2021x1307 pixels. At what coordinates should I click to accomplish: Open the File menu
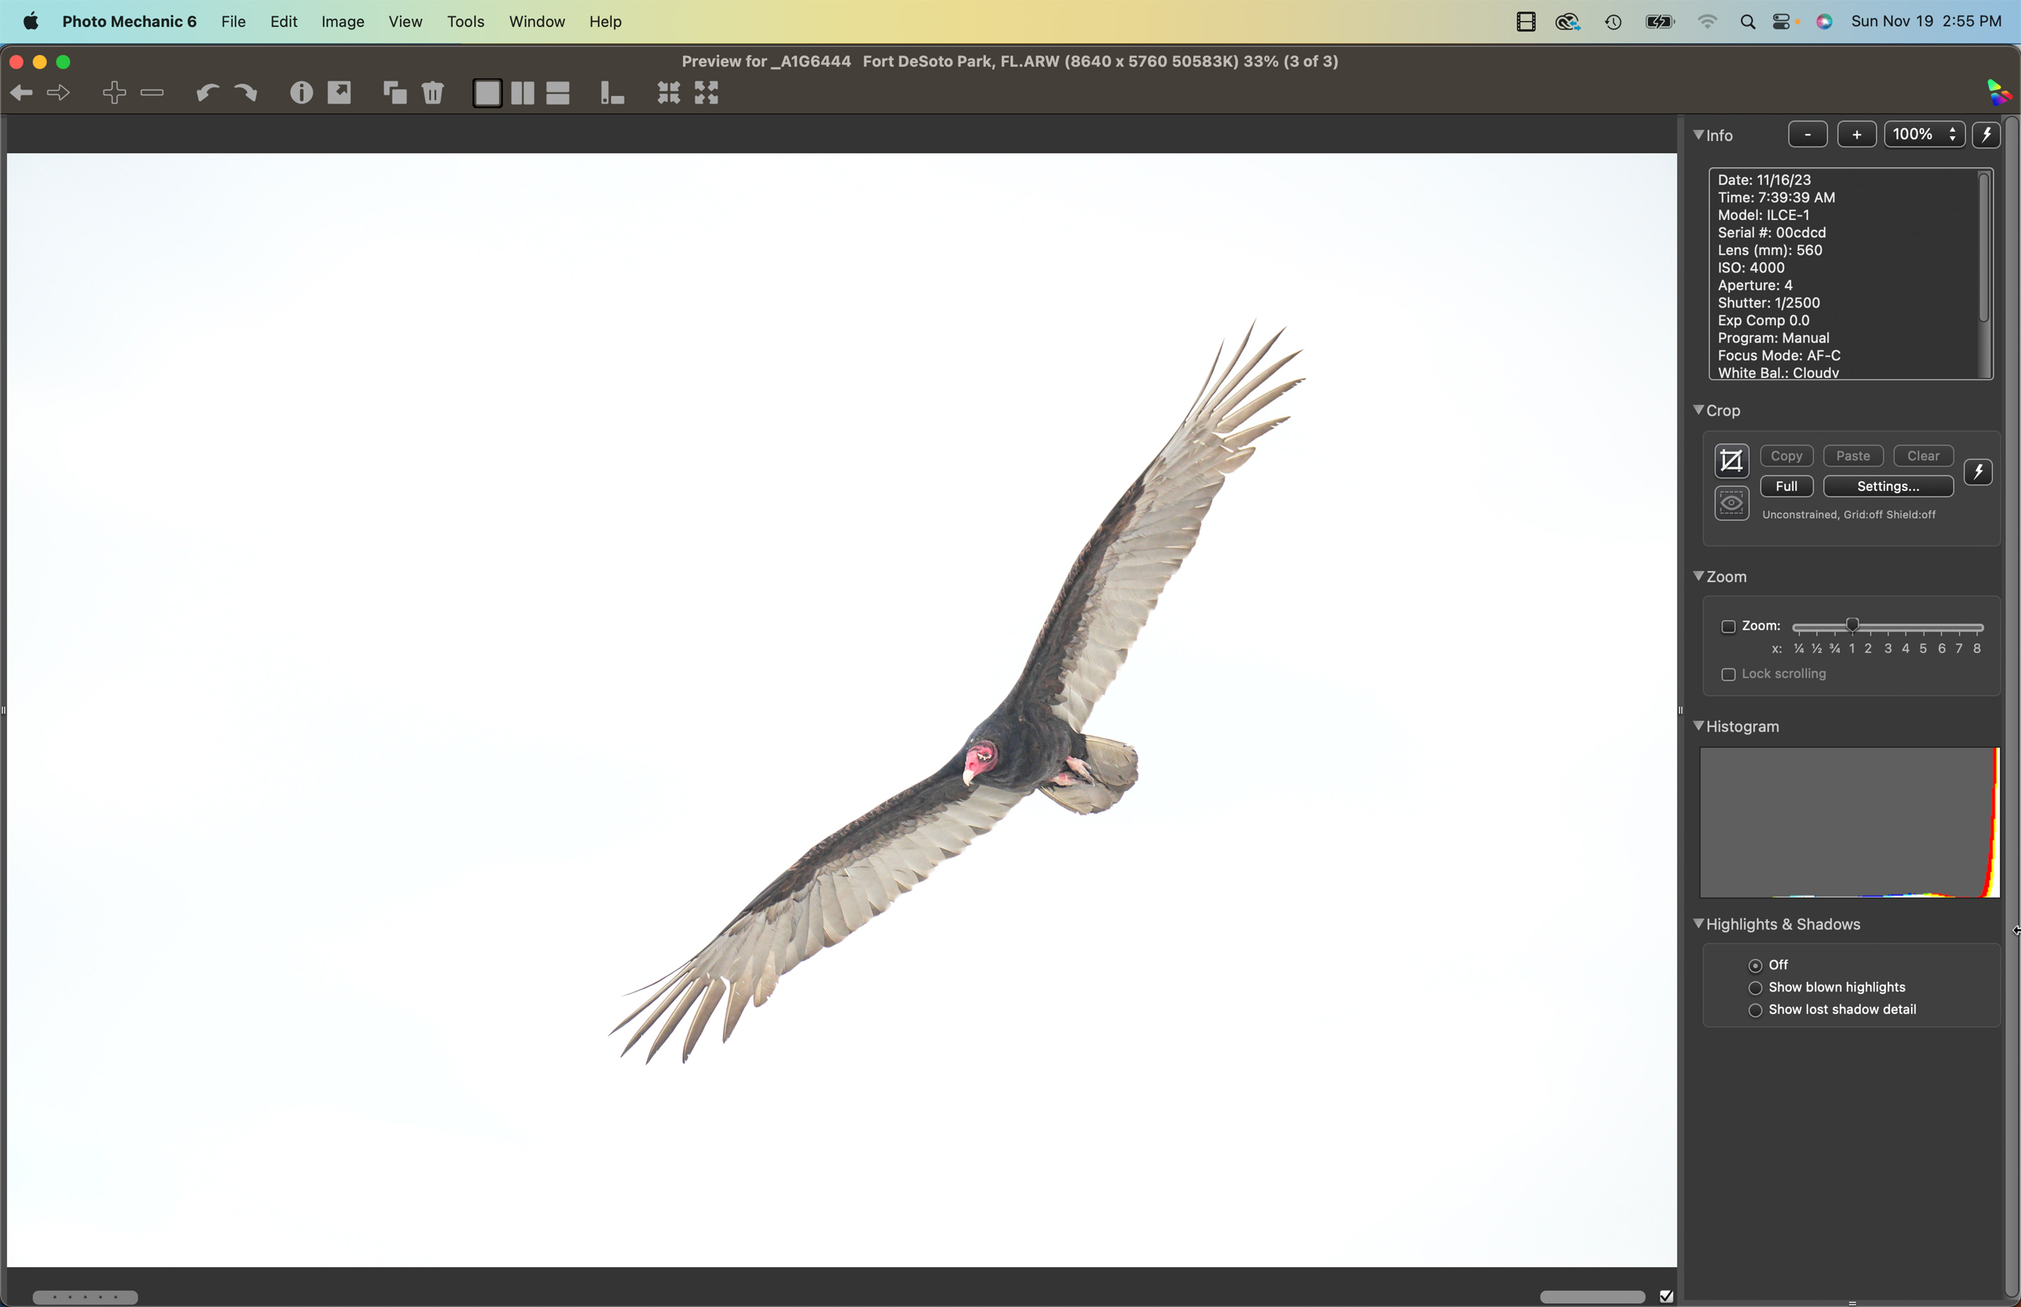(233, 22)
